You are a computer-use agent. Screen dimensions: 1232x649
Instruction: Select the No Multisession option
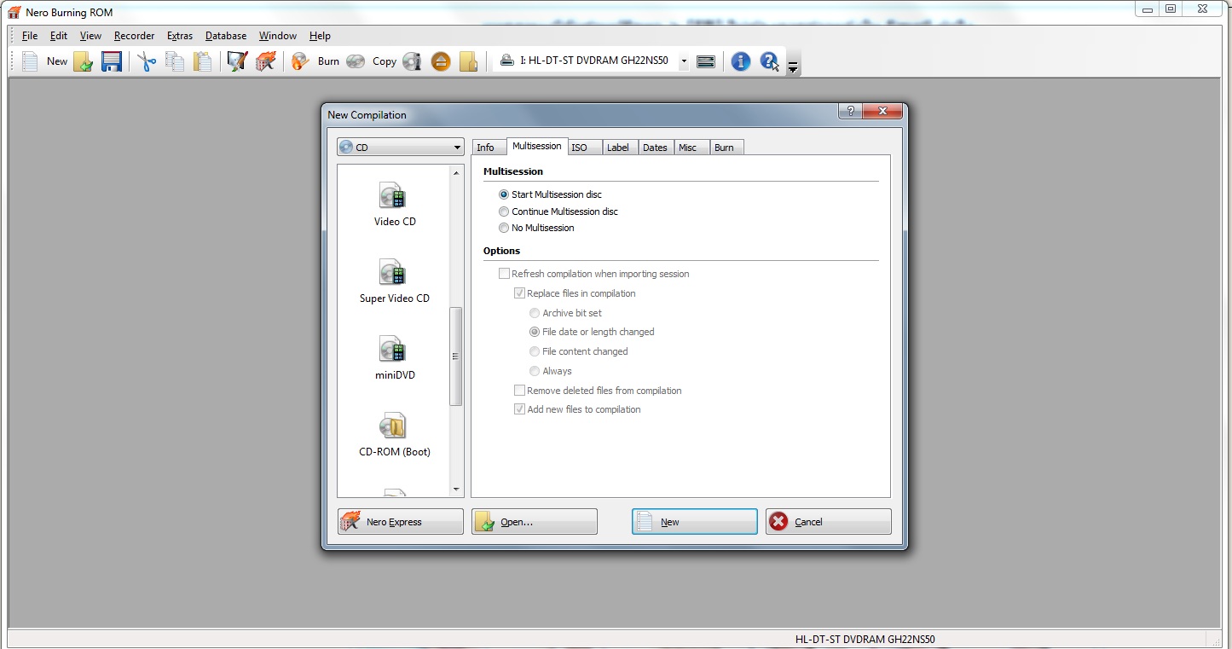(537, 228)
